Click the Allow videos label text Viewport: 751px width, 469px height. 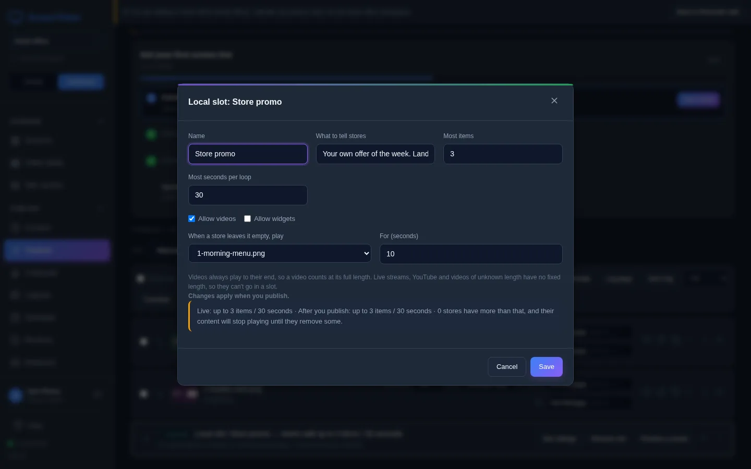click(217, 219)
